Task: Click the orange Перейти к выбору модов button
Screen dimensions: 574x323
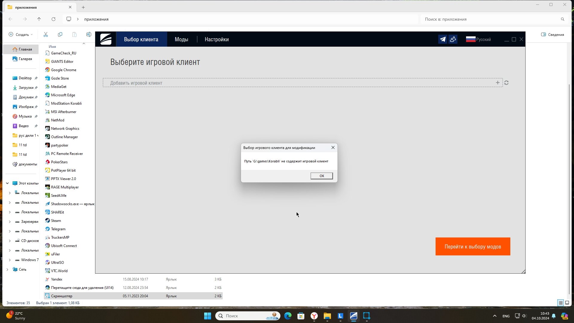Action: click(x=473, y=247)
